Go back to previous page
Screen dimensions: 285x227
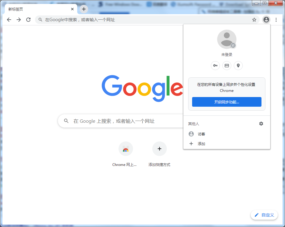(9, 20)
